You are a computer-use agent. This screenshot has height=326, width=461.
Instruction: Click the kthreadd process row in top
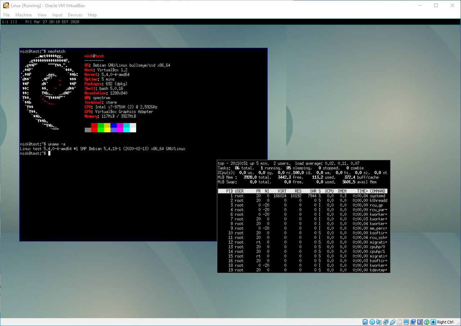tap(303, 200)
